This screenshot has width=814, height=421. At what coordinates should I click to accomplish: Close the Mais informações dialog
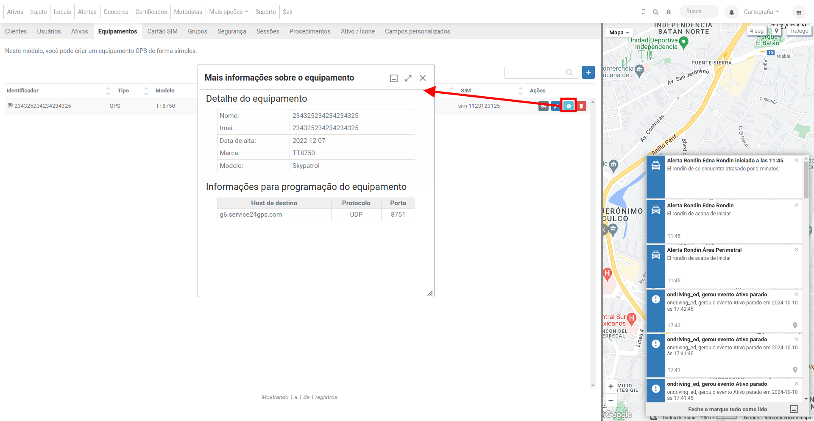click(423, 78)
